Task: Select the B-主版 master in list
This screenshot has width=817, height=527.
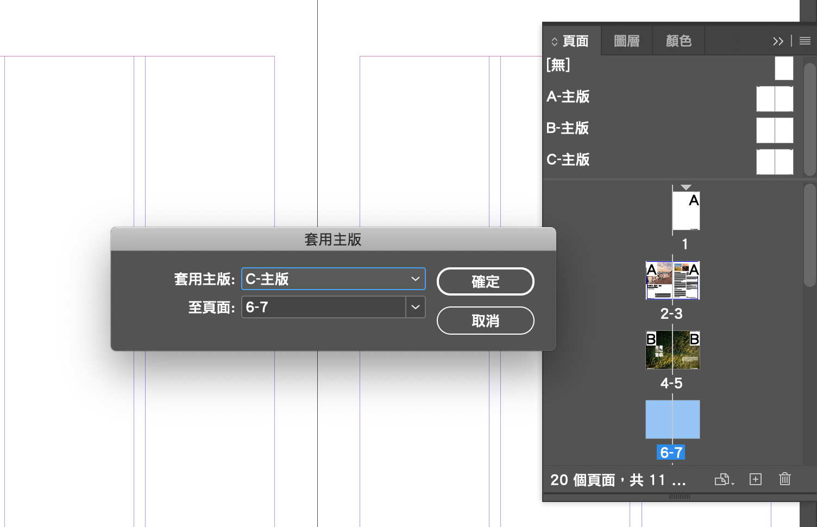Action: pyautogui.click(x=568, y=128)
